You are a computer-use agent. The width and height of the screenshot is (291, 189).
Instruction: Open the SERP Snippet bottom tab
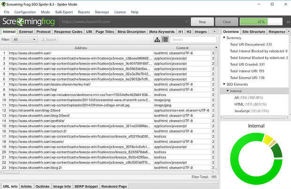tap(86, 186)
